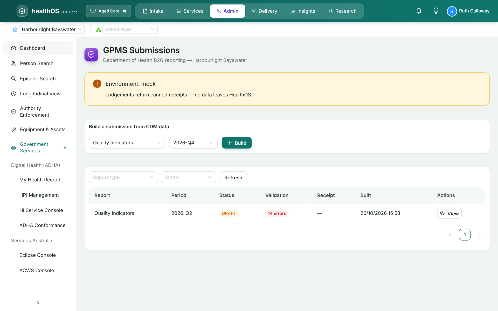Open the Report type filter

123,177
